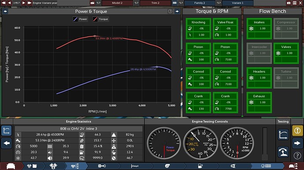Select the Crank tile showing 7700 RPM
The image size is (304, 170).
tap(225, 102)
